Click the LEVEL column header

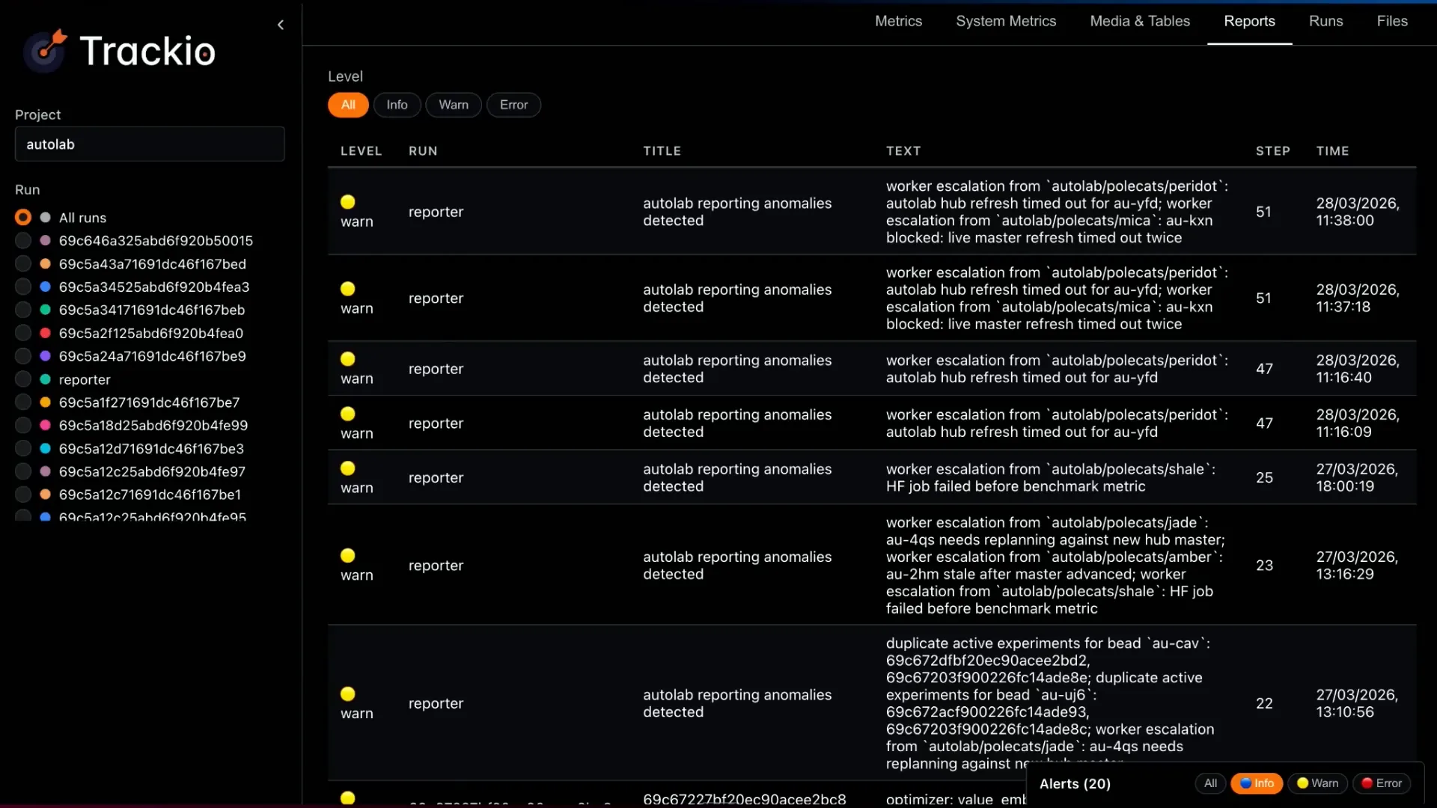pyautogui.click(x=361, y=150)
